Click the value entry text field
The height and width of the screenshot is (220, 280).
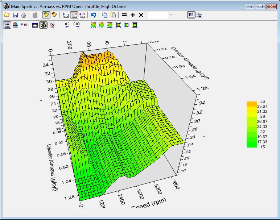158,15
